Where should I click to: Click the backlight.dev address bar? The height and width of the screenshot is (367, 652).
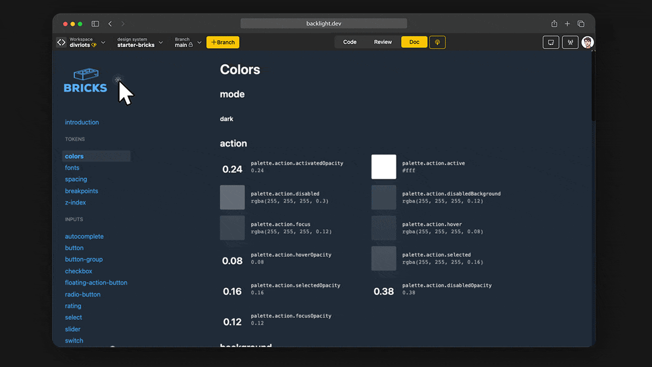point(324,24)
